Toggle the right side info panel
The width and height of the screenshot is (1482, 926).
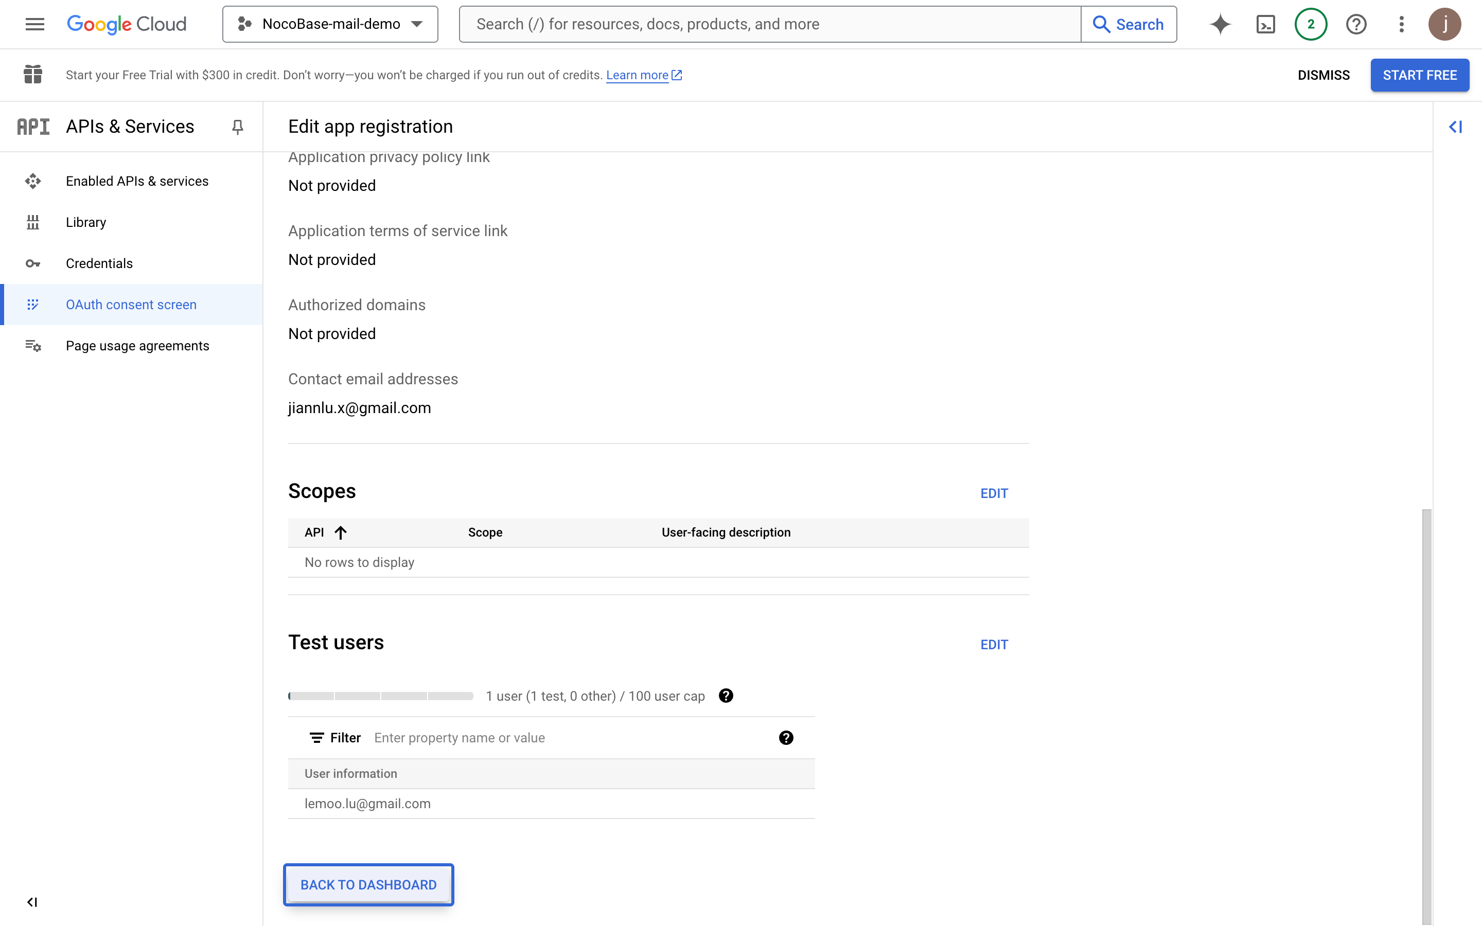point(1455,127)
